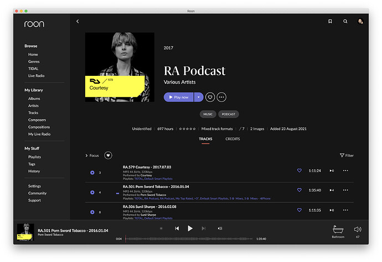This screenshot has height=262, width=382.
Task: Open search with magnifier icon
Action: click(345, 22)
